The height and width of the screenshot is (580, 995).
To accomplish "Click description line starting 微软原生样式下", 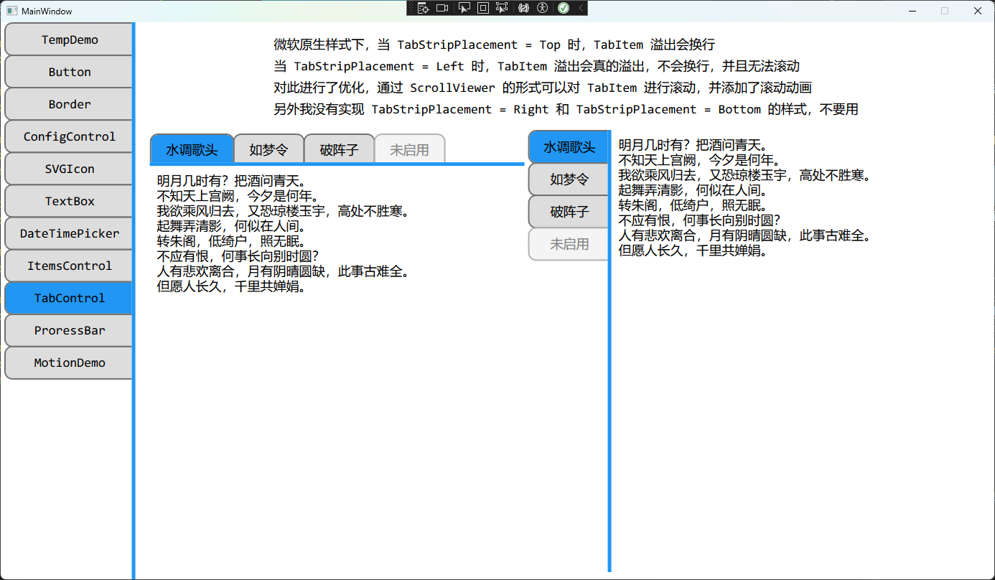I will click(495, 45).
